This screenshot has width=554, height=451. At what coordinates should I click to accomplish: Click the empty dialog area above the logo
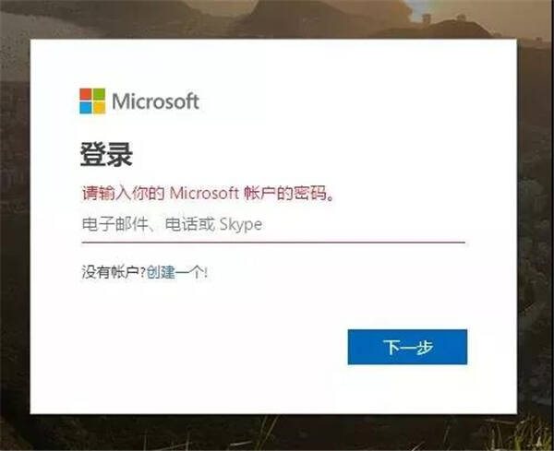tap(273, 64)
